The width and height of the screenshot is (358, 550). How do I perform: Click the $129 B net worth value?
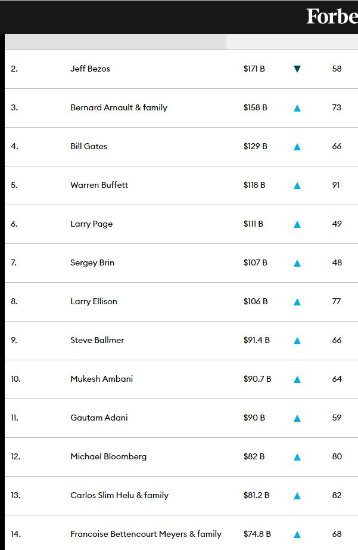pos(255,146)
